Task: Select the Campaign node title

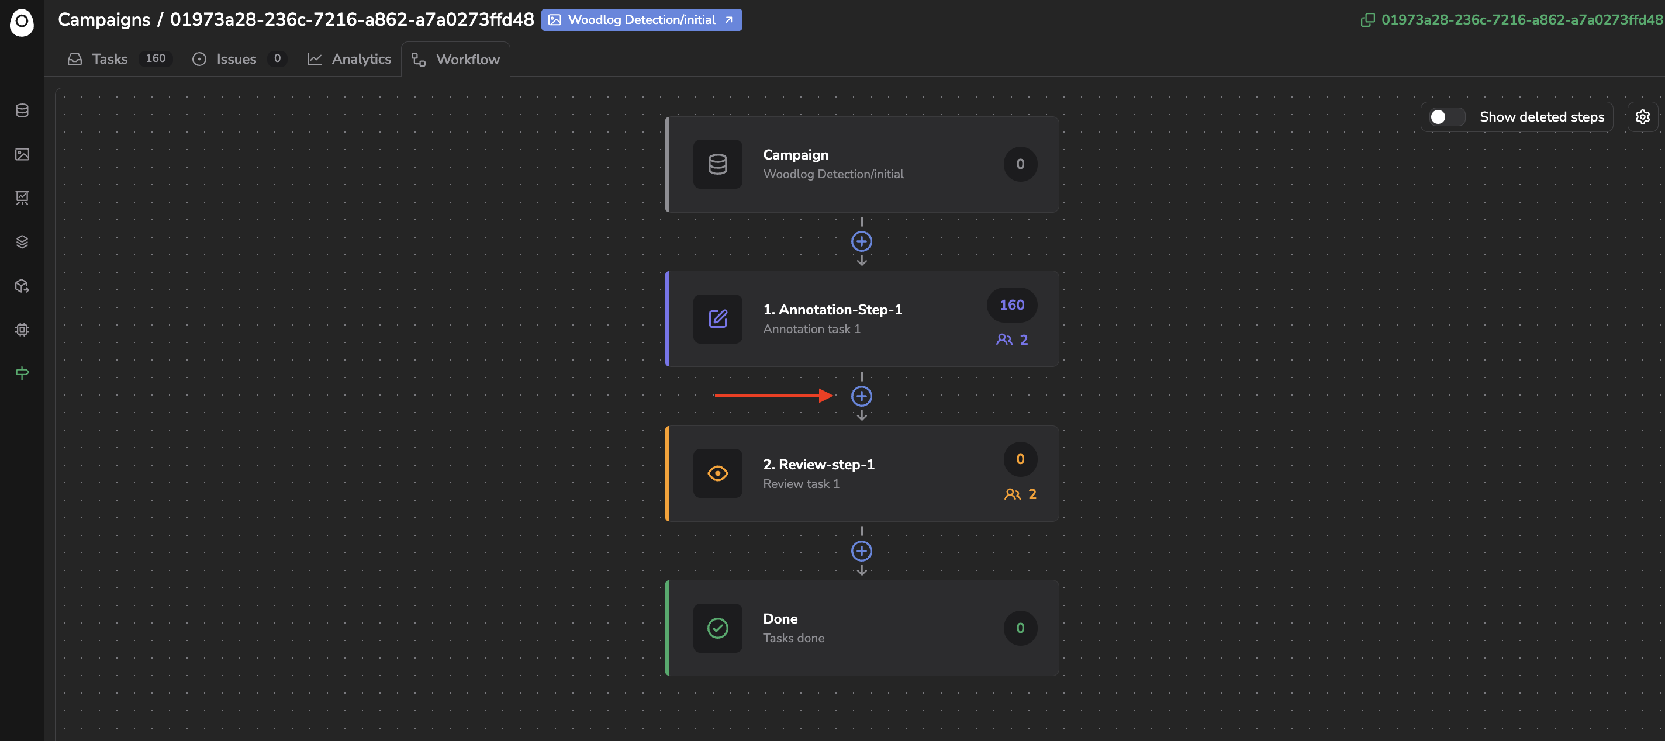Action: coord(796,154)
